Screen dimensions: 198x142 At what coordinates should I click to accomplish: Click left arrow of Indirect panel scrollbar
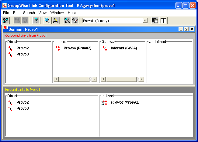56,79
